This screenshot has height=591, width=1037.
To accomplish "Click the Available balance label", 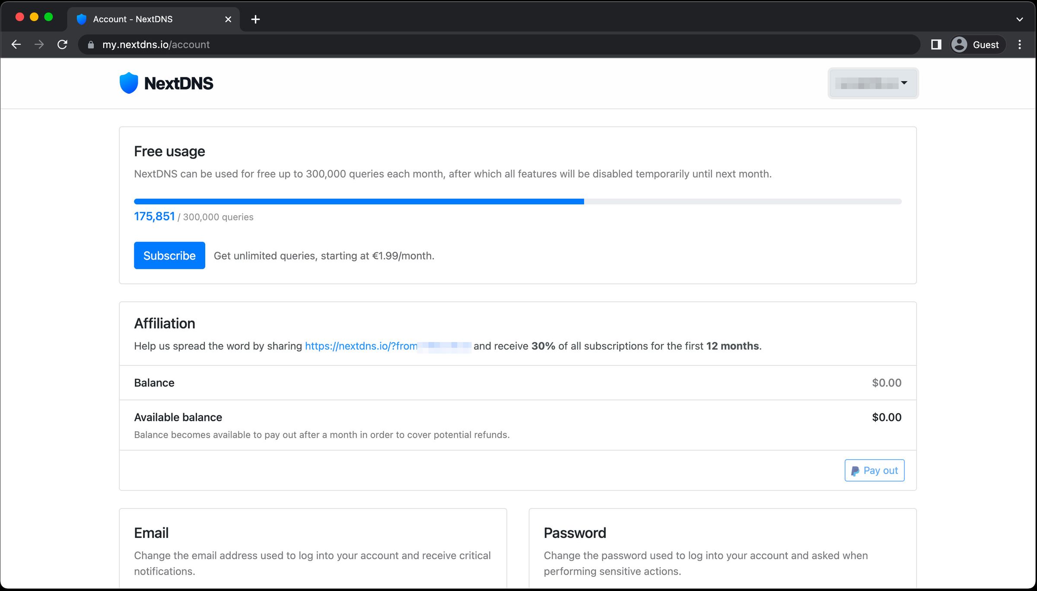I will tap(178, 417).
